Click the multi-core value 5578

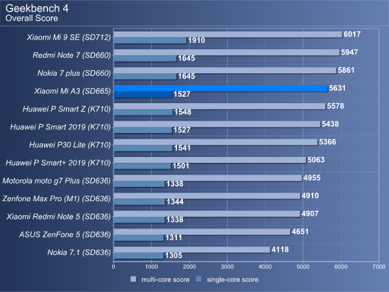pyautogui.click(x=335, y=106)
